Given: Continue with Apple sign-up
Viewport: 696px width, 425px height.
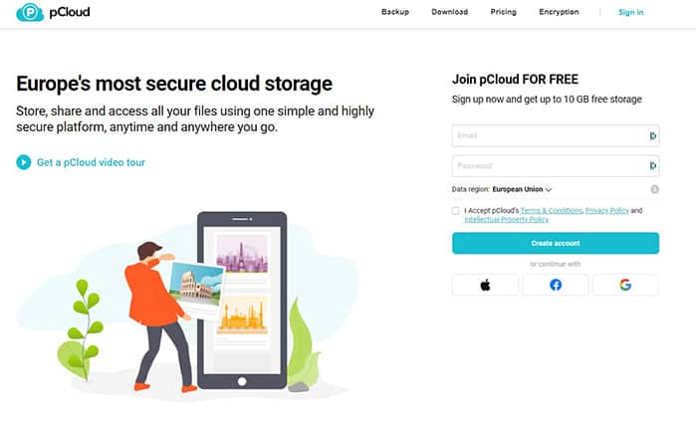Looking at the screenshot, I should tap(485, 285).
